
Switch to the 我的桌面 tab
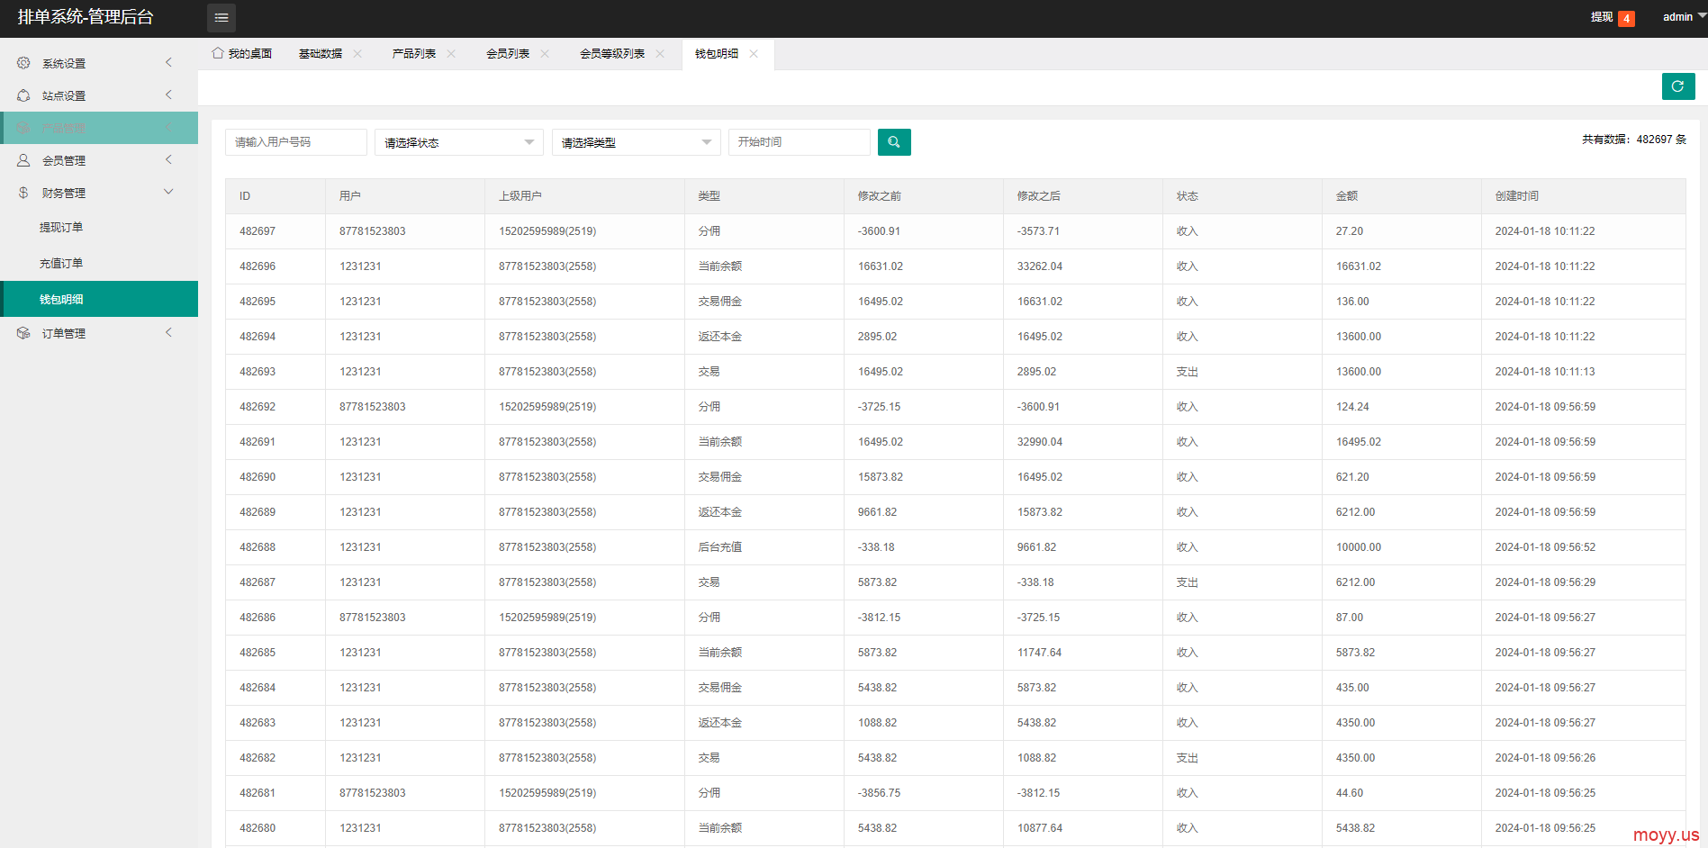[x=242, y=54]
